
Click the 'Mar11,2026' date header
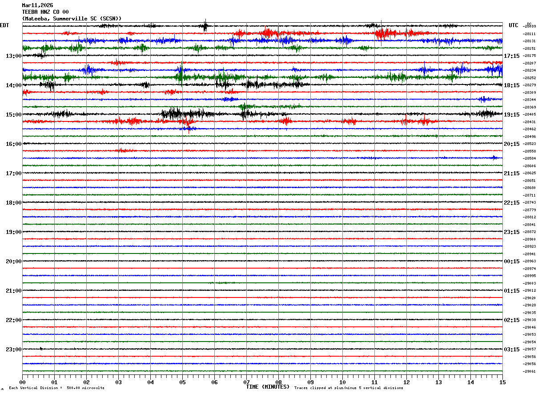click(37, 5)
